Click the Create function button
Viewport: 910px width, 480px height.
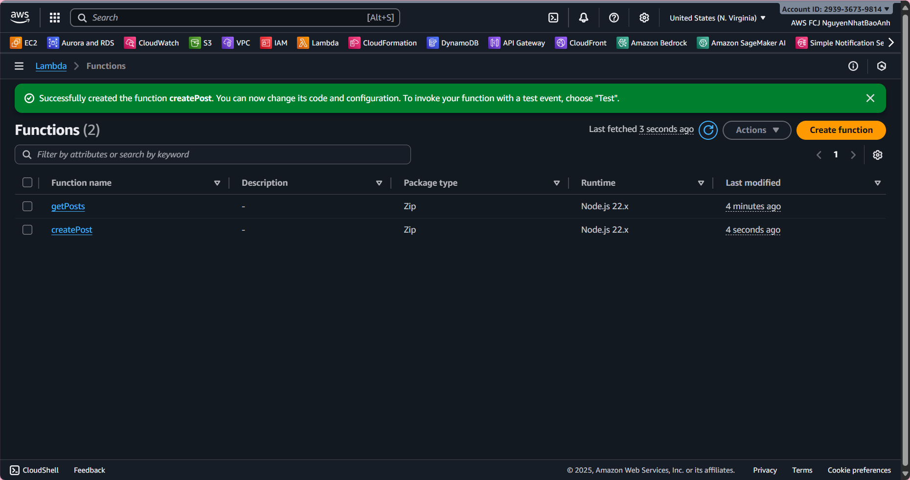(x=841, y=130)
